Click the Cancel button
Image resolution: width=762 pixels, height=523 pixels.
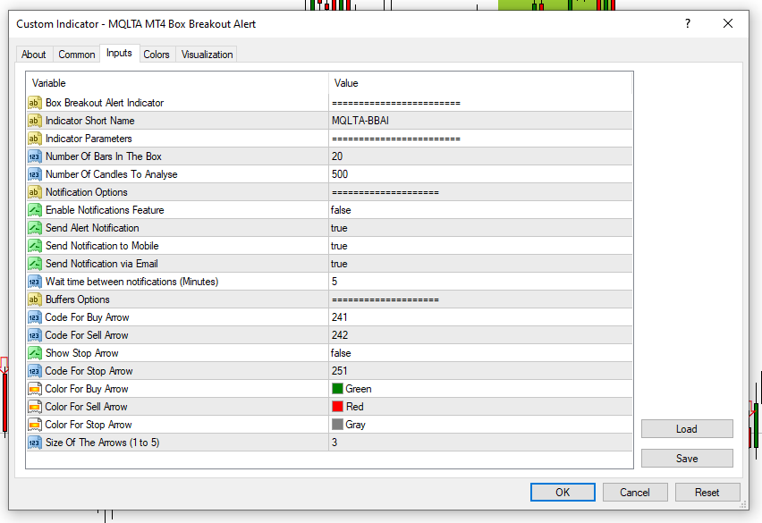click(635, 493)
